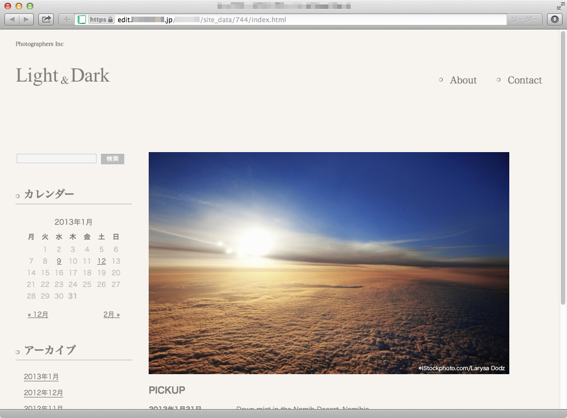Click the リーダー reader button
The width and height of the screenshot is (567, 418).
pyautogui.click(x=524, y=19)
